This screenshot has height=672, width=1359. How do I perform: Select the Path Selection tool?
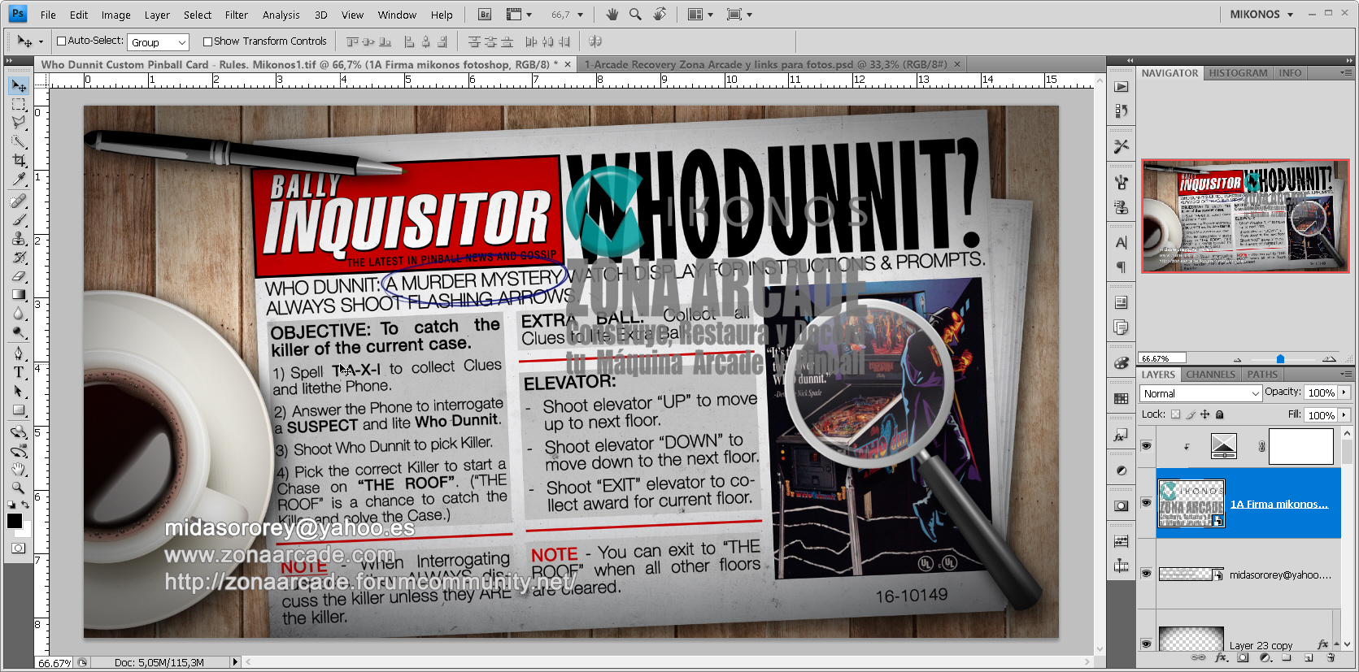coord(19,391)
